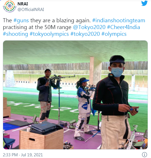Open the tweet info circle icon
This screenshot has width=151, height=158.
coord(144,154)
